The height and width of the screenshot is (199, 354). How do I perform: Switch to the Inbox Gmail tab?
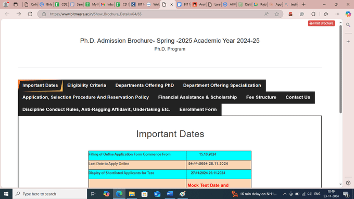pyautogui.click(x=107, y=4)
